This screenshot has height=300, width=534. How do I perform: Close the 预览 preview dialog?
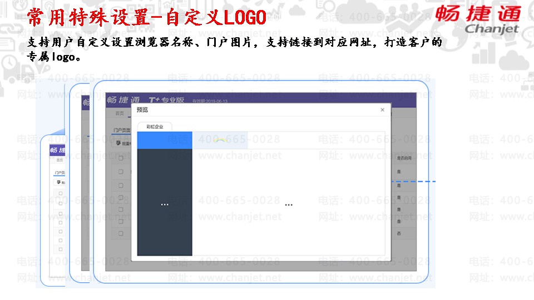[383, 109]
